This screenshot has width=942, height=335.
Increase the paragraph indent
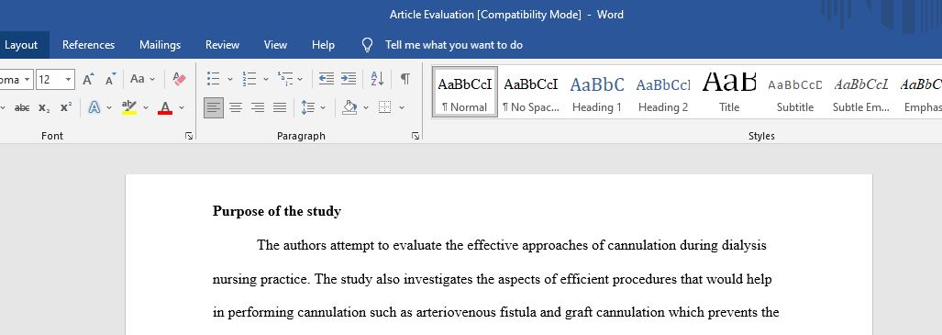tap(349, 79)
